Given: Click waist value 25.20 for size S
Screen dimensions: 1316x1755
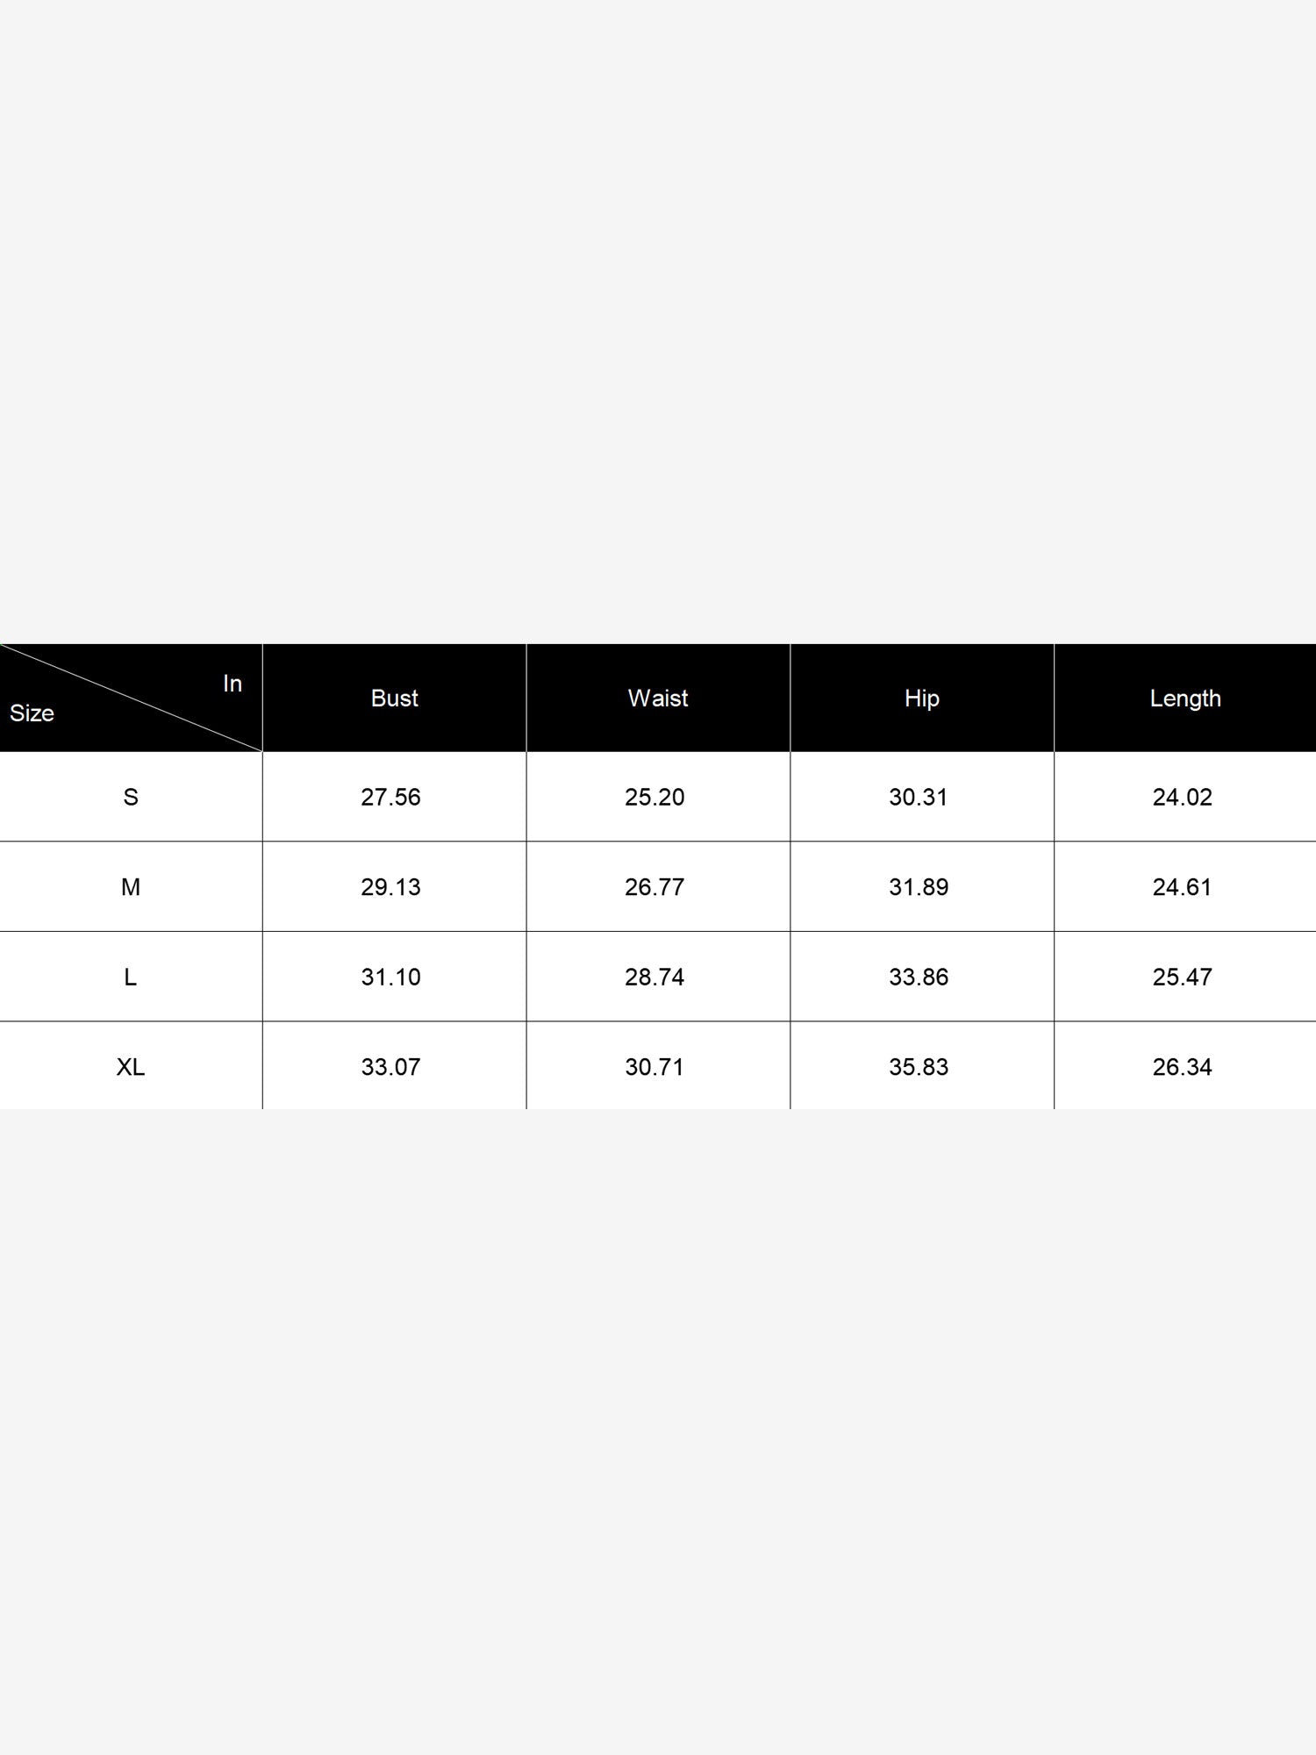Looking at the screenshot, I should 654,797.
